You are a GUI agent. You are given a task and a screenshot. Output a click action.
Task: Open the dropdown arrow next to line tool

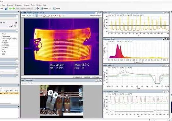point(46,16)
